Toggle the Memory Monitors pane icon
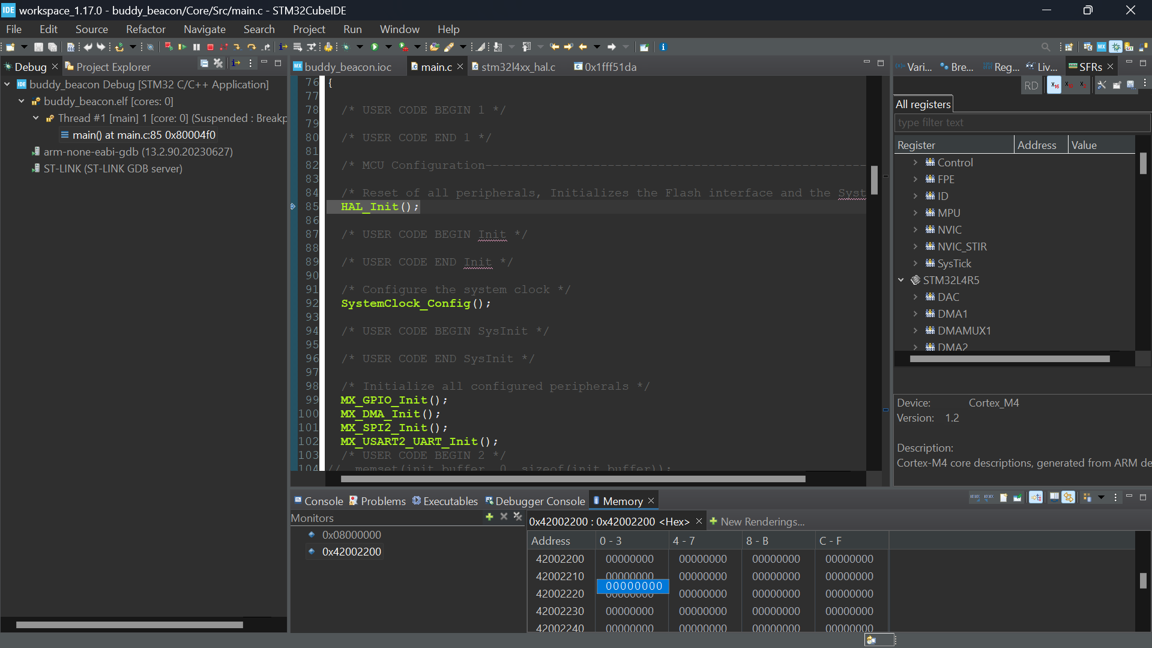1152x648 pixels. coord(1036,497)
